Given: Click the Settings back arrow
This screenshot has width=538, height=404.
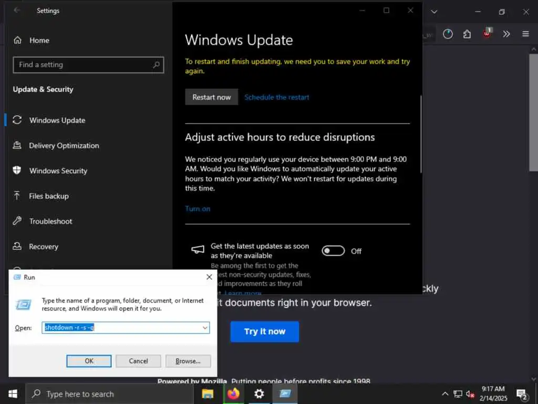Looking at the screenshot, I should pyautogui.click(x=16, y=11).
